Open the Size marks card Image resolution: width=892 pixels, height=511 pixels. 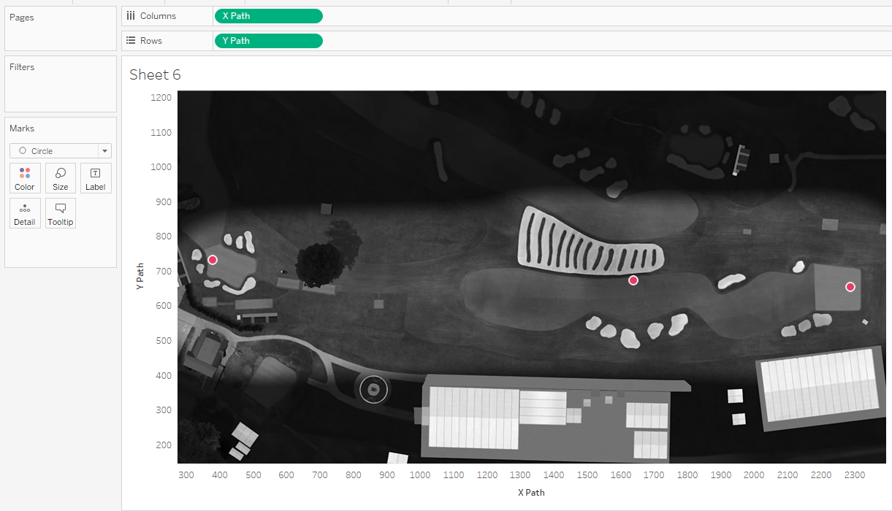pos(61,178)
